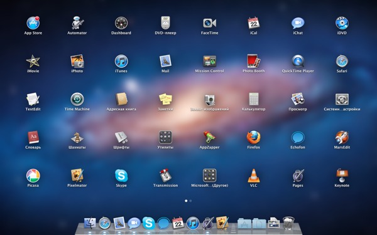Viewport: 377px width, 235px height.
Task: Open iChat bubble in the Dock
Action: tap(134, 223)
